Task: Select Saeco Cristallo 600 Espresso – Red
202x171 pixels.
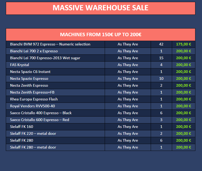Action: tap(40, 120)
